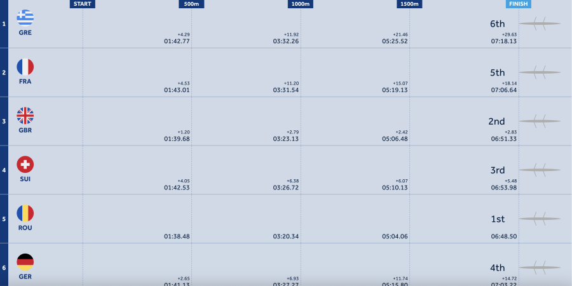Click the Romania boat icon at finish
Viewport: 572px width, 286px height.
click(540, 219)
